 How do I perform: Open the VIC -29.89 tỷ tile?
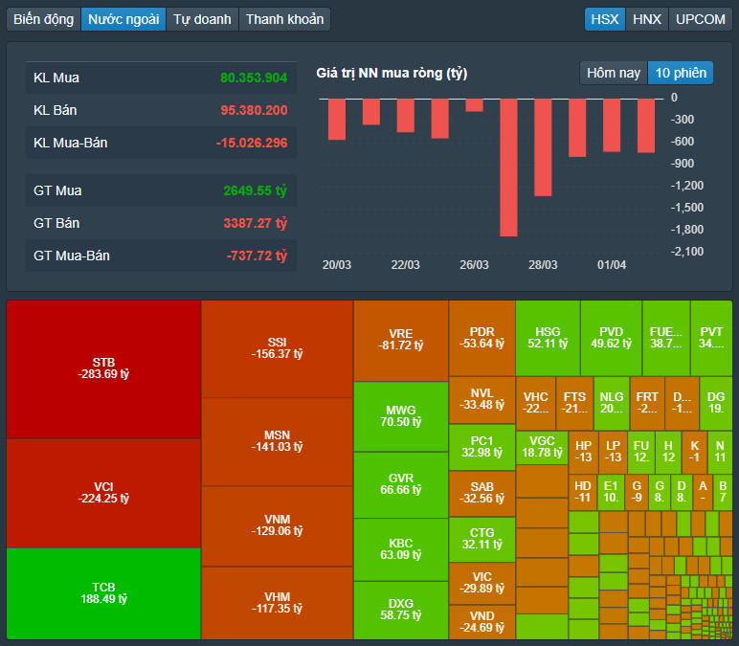[x=482, y=584]
